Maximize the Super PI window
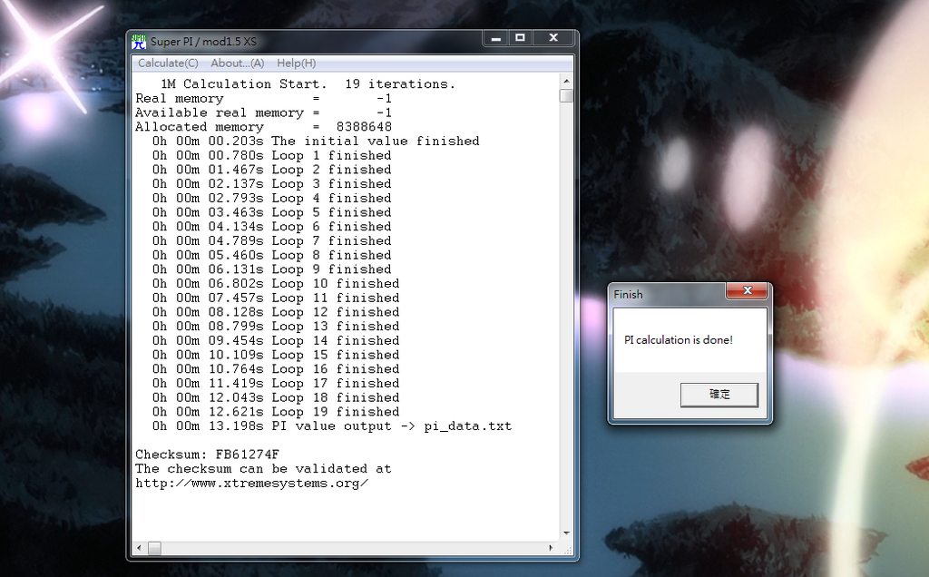The width and height of the screenshot is (929, 577). click(520, 38)
